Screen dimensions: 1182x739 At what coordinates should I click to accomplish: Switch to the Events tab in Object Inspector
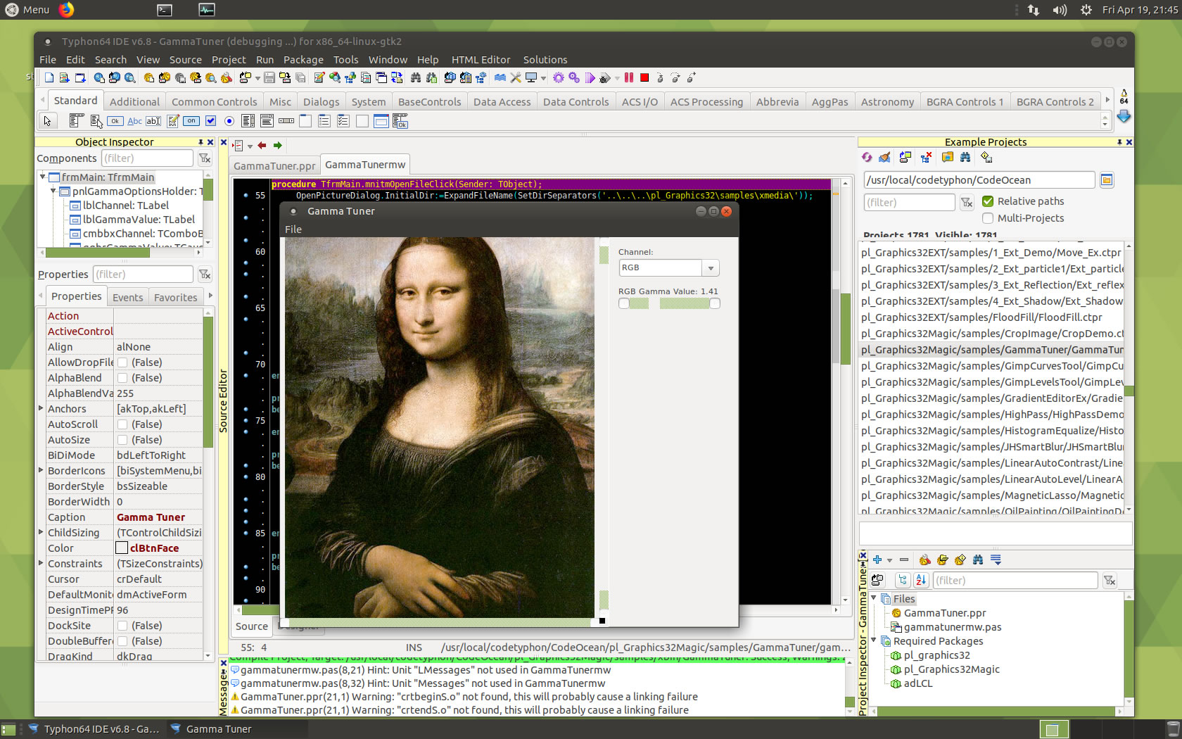(x=127, y=298)
